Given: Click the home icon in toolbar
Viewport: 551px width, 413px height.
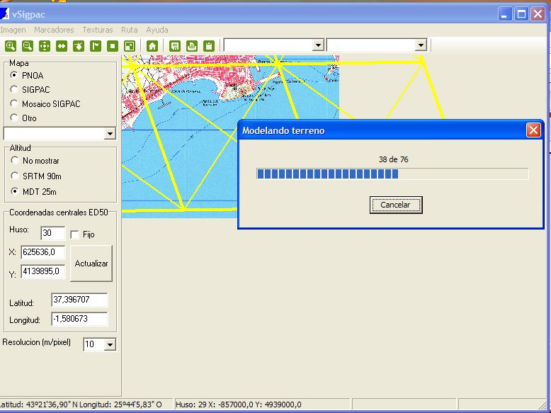Looking at the screenshot, I should 152,46.
